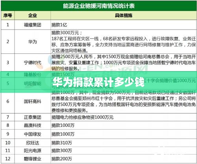The image size is (197, 164).
Task: Click serial number 11 beside 阳光电源
Action: click(7, 151)
